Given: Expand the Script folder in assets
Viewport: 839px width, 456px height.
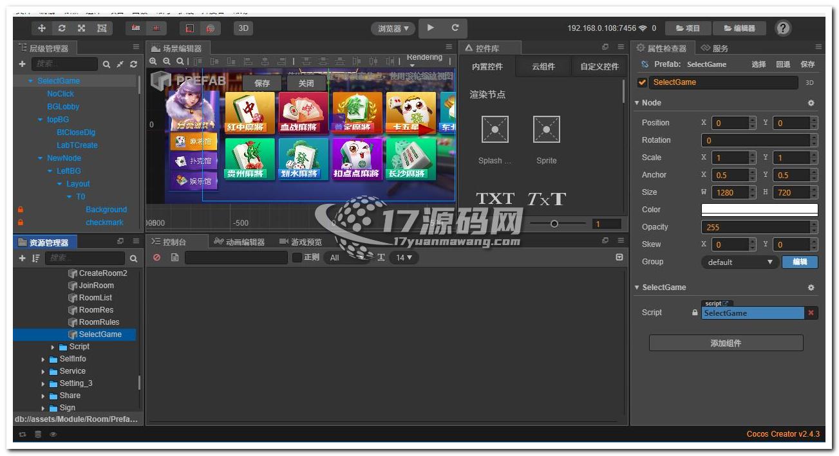Looking at the screenshot, I should 53,347.
